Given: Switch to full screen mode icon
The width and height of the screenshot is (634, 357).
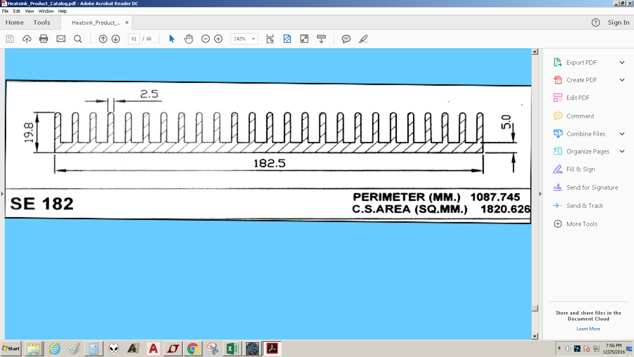Looking at the screenshot, I should 304,39.
